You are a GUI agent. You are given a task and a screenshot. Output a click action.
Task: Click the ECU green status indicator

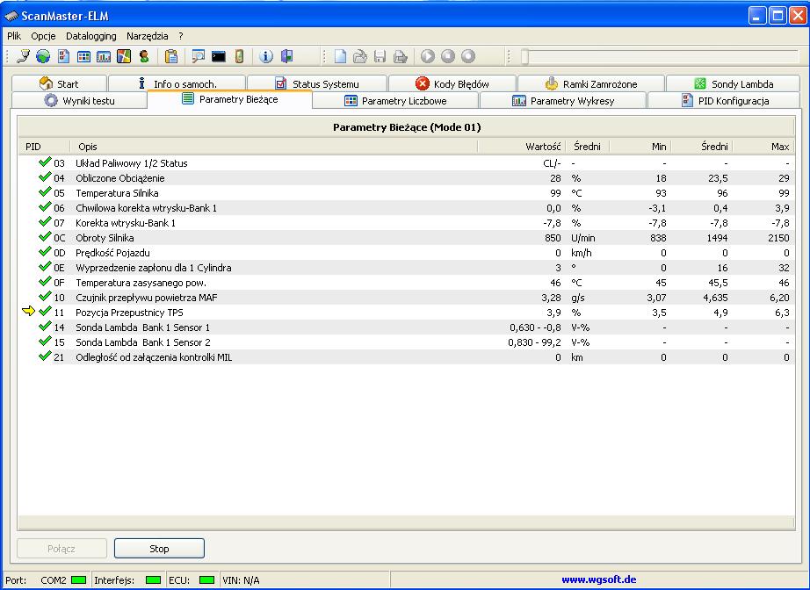coord(206,580)
